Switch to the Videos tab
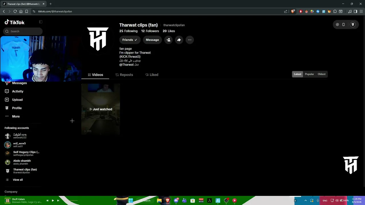Screen dimensions: 365x205 (95, 75)
